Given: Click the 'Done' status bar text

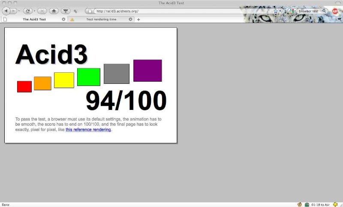Looking at the screenshot, I should (6, 205).
